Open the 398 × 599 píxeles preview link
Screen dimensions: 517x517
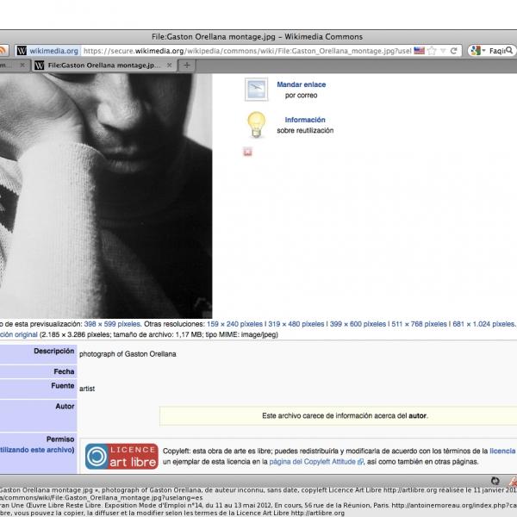[x=112, y=324]
